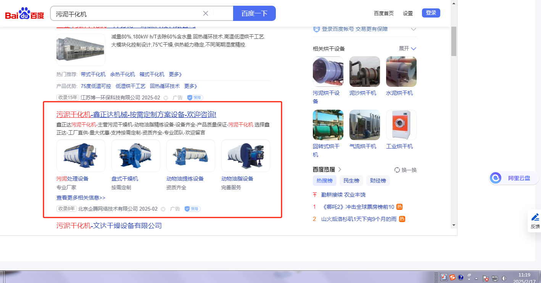541x283 pixels.
Task: Open the 水泥烘干机 thumbnail image
Action: tap(401, 72)
